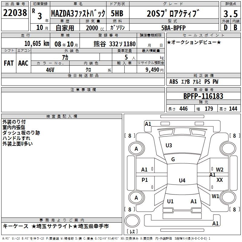
Task: Select the mileage value 10,605 km
Action: [x=37, y=44]
